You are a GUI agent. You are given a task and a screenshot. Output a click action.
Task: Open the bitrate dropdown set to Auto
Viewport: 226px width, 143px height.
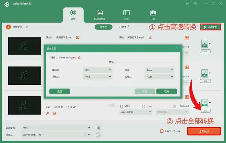click(x=160, y=77)
